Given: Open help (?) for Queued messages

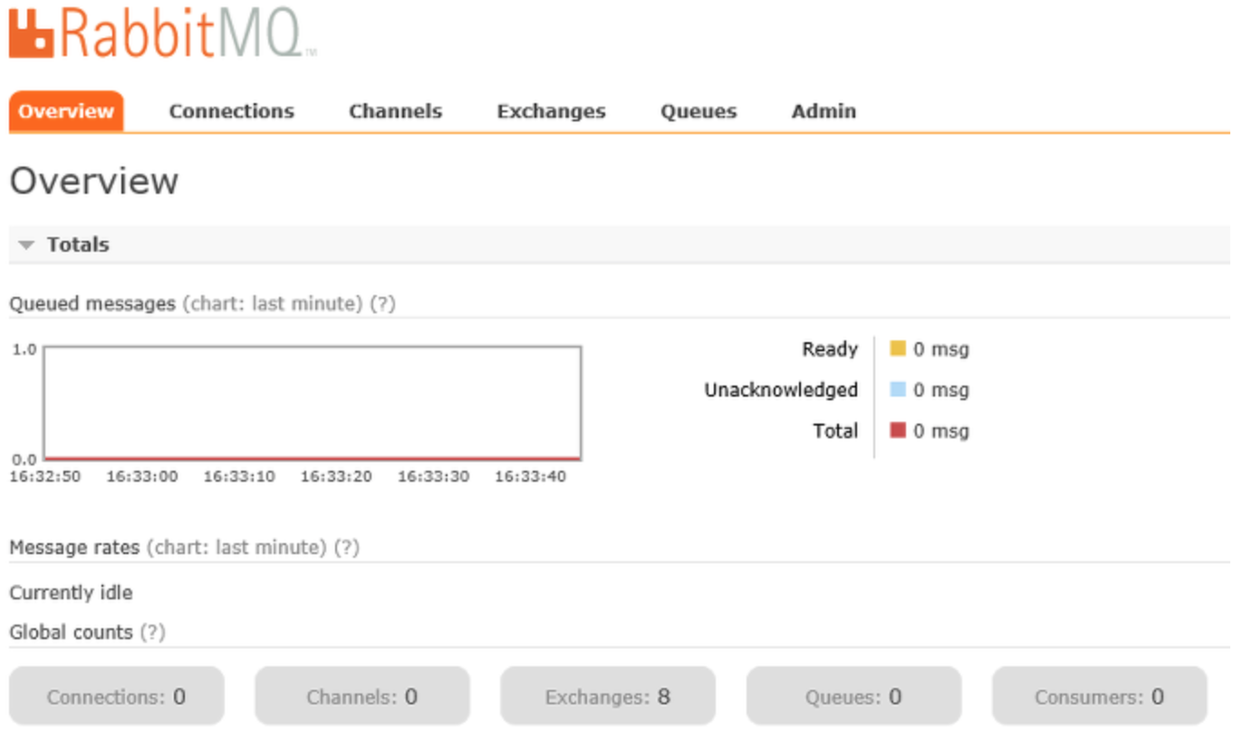Looking at the screenshot, I should coord(382,304).
